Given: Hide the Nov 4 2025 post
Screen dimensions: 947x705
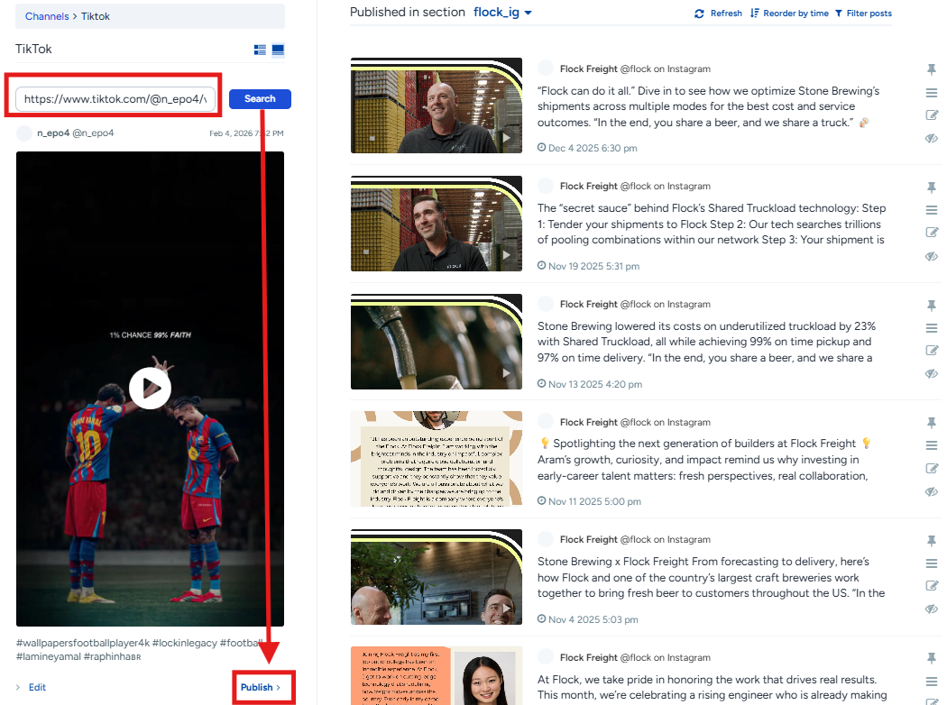Looking at the screenshot, I should (x=932, y=609).
